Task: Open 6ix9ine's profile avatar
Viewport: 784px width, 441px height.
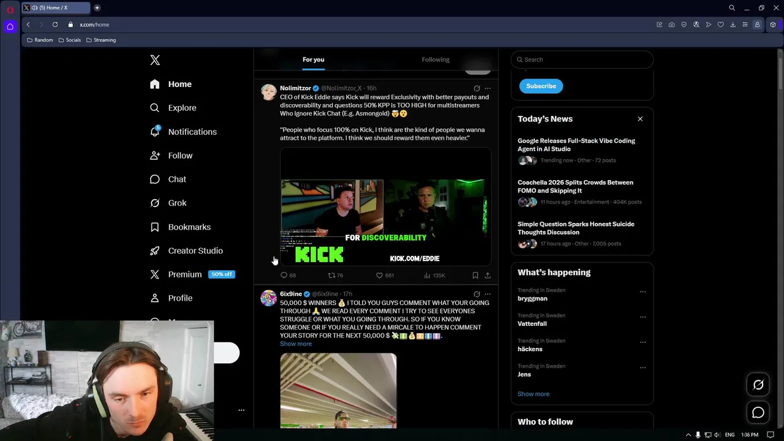Action: 269,298
